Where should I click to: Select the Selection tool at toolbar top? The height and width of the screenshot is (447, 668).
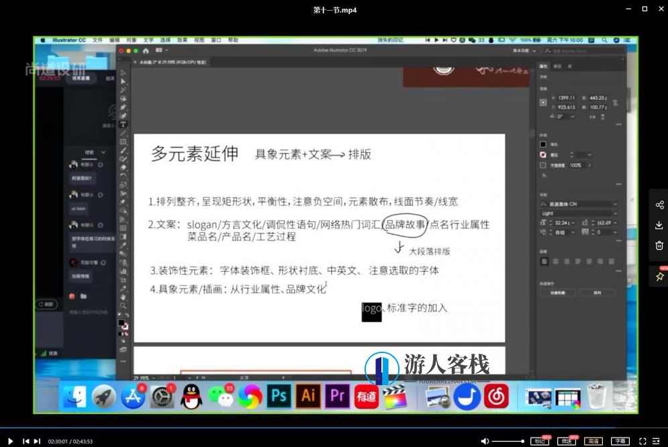[123, 81]
